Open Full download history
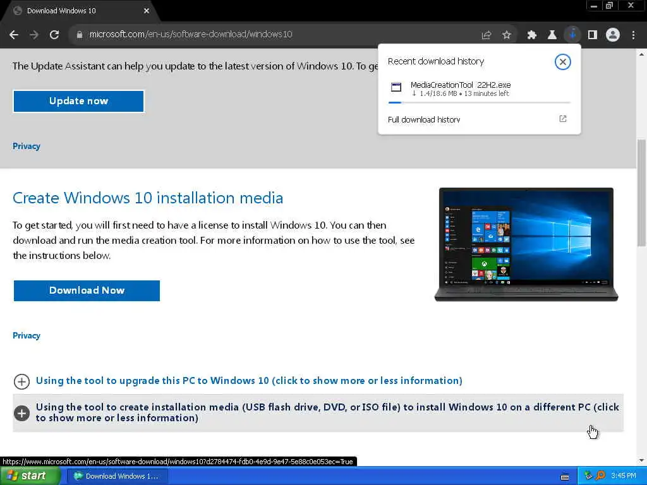This screenshot has height=485, width=647. tap(424, 119)
